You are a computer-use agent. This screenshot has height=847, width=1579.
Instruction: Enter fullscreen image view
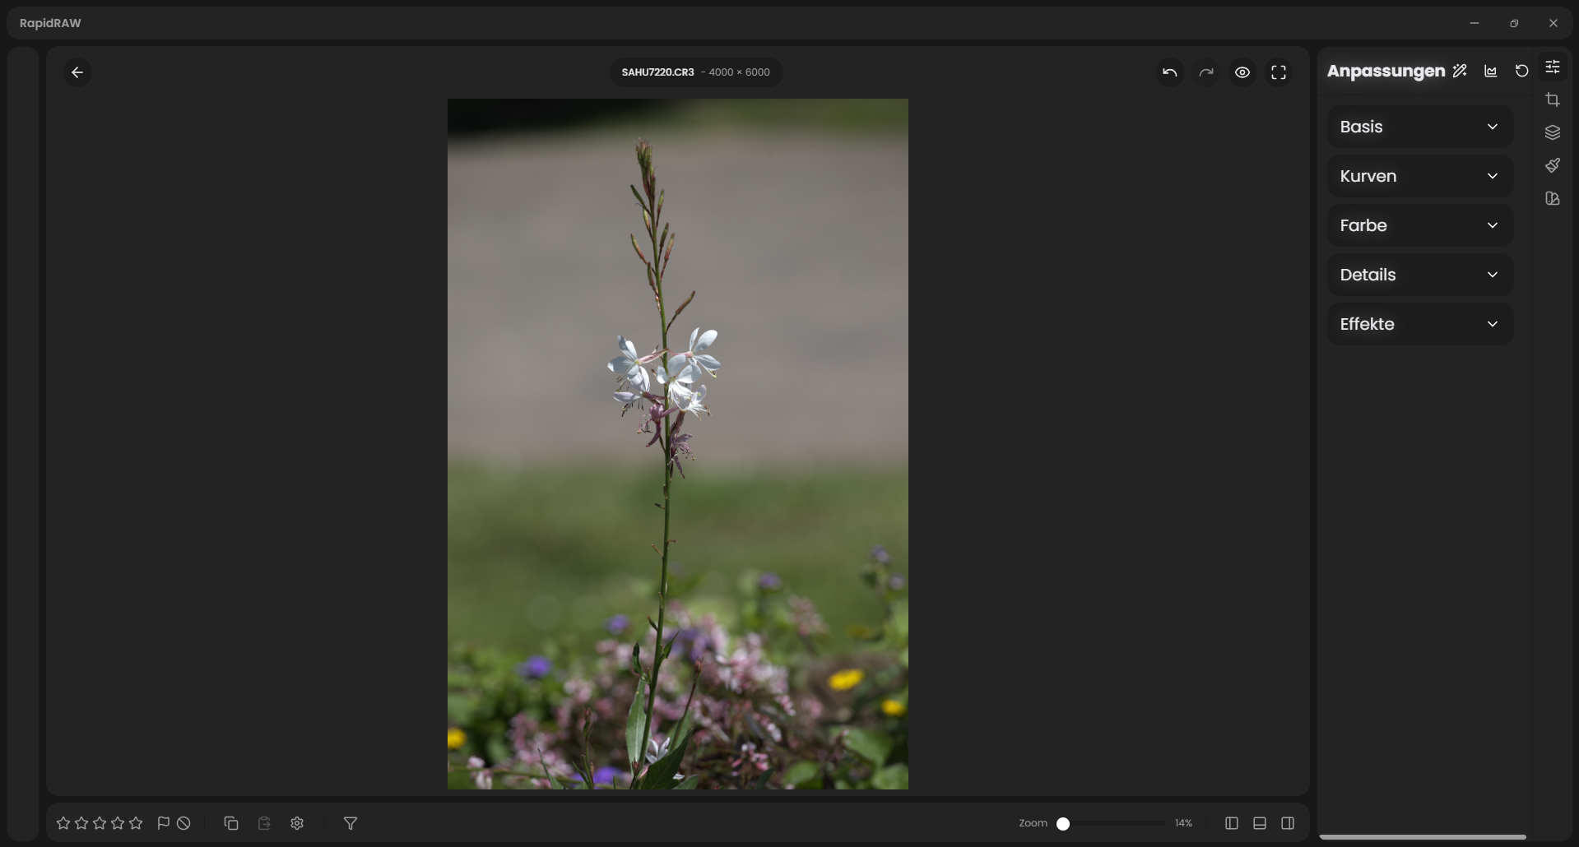pyautogui.click(x=1278, y=72)
